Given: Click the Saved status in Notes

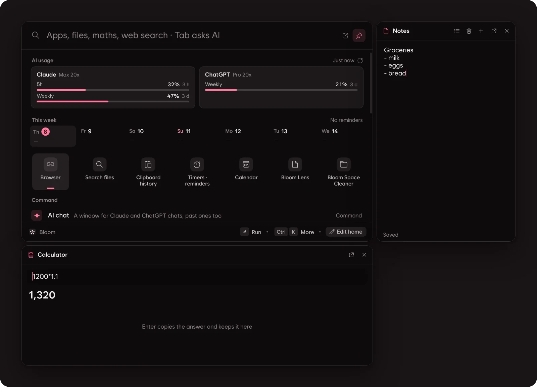Looking at the screenshot, I should 391,235.
